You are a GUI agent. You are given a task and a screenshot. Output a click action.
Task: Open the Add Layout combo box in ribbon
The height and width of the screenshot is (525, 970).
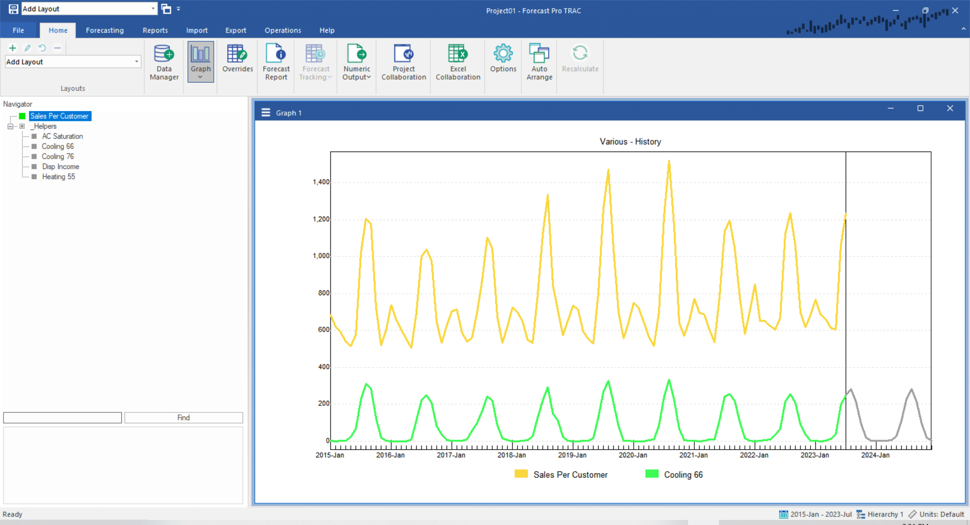136,62
